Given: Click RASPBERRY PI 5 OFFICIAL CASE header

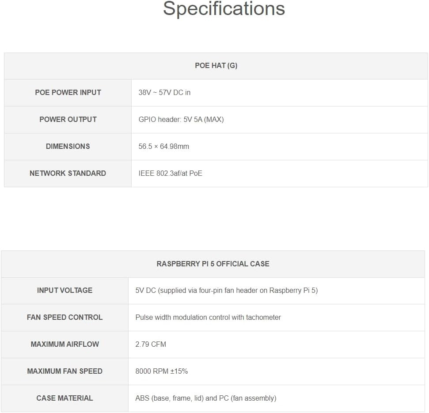Looking at the screenshot, I should 213,264.
